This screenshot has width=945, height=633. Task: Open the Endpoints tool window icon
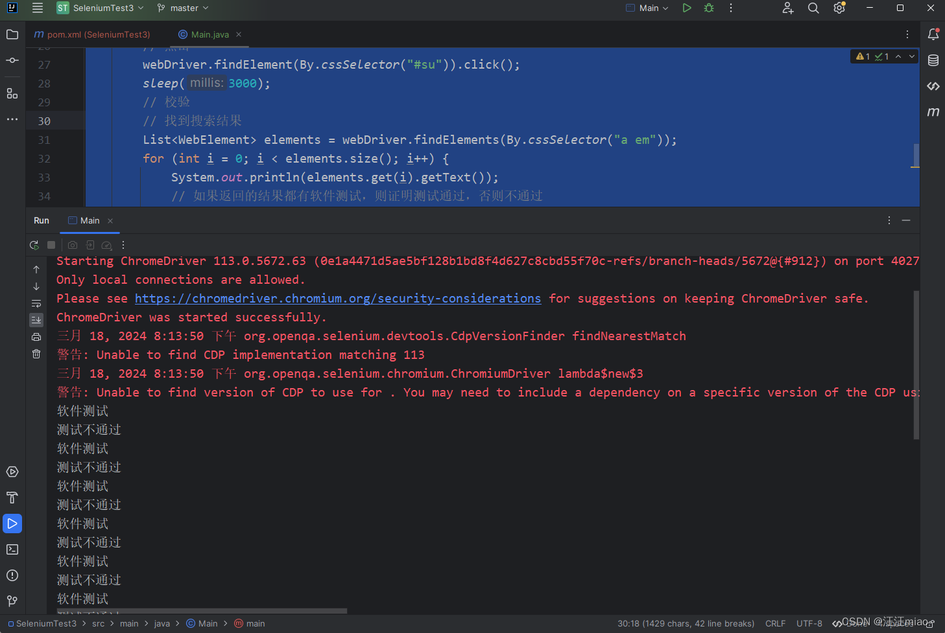933,86
